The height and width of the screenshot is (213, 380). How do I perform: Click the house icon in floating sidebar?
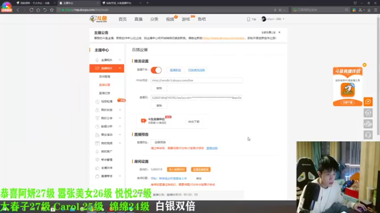click(368, 113)
